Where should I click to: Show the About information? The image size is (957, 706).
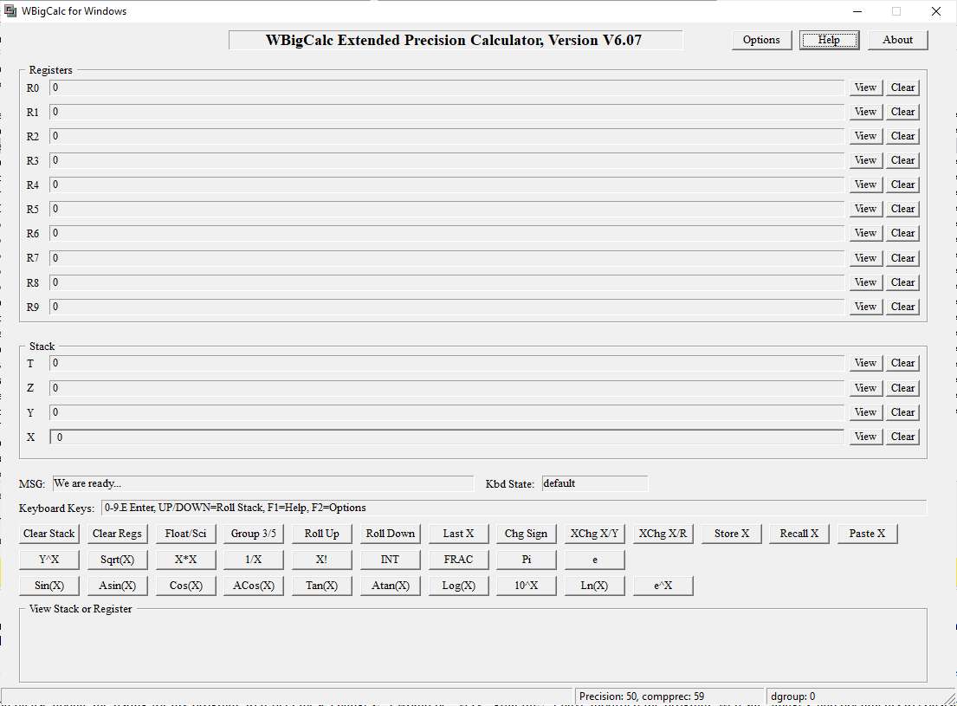(897, 40)
